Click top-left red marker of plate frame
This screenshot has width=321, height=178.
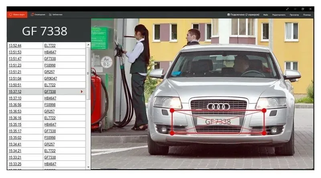(172, 110)
